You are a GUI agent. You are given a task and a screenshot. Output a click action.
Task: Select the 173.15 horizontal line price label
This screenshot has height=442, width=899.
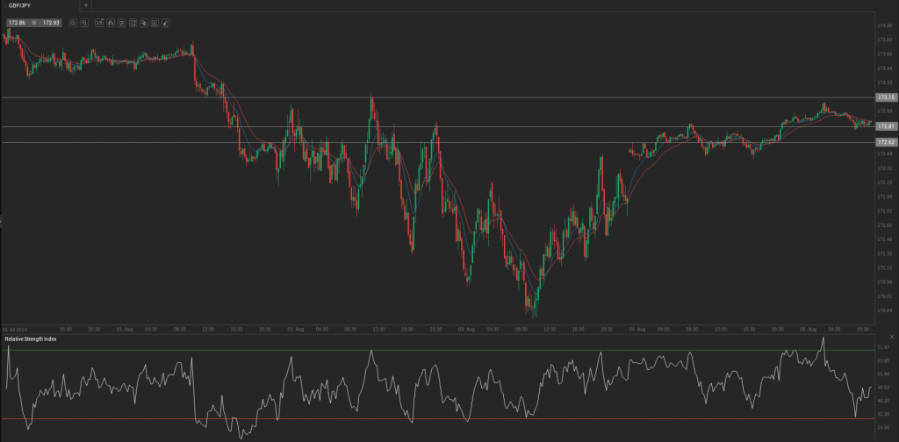pyautogui.click(x=885, y=97)
